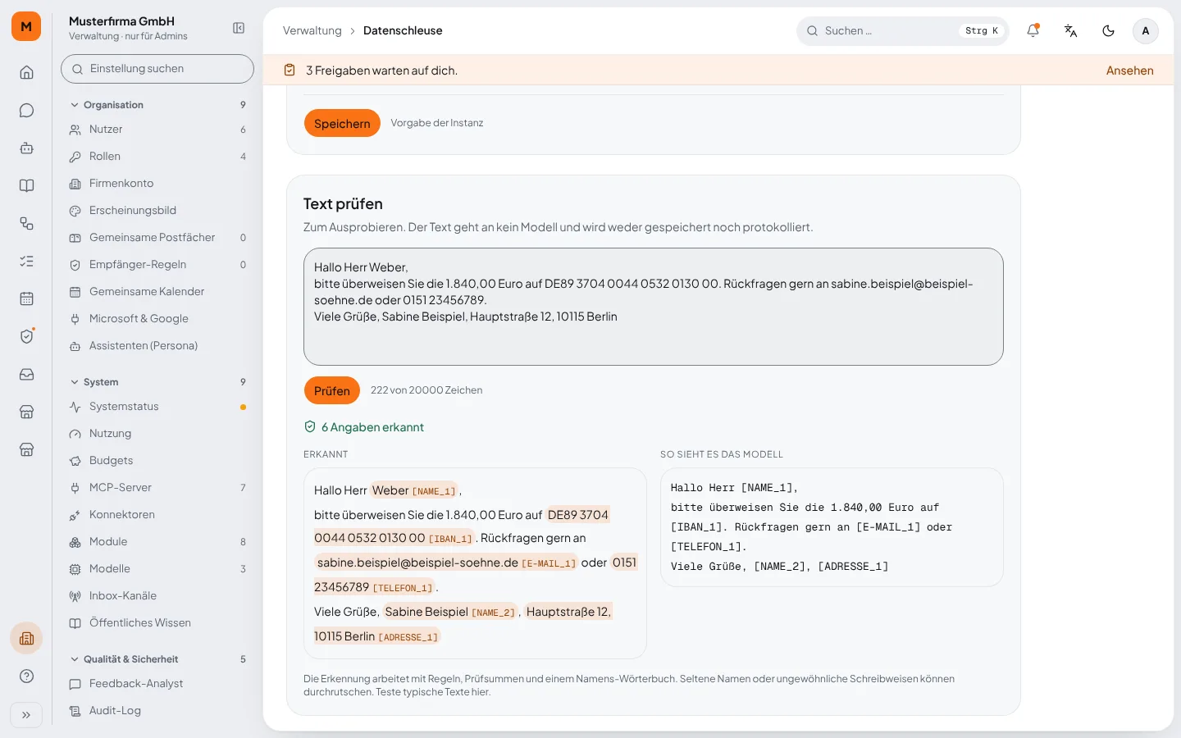
Task: Toggle dark mode moon icon
Action: pyautogui.click(x=1108, y=30)
